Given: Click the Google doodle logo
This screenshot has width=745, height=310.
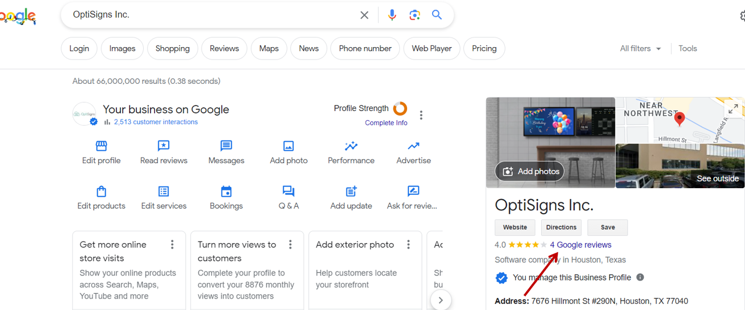Looking at the screenshot, I should 18,17.
